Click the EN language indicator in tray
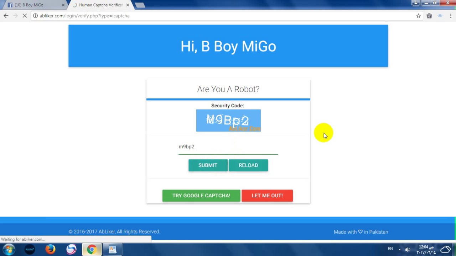The height and width of the screenshot is (256, 456). [x=390, y=249]
